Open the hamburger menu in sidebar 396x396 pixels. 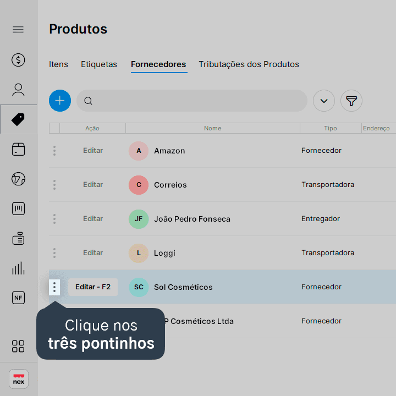click(18, 30)
